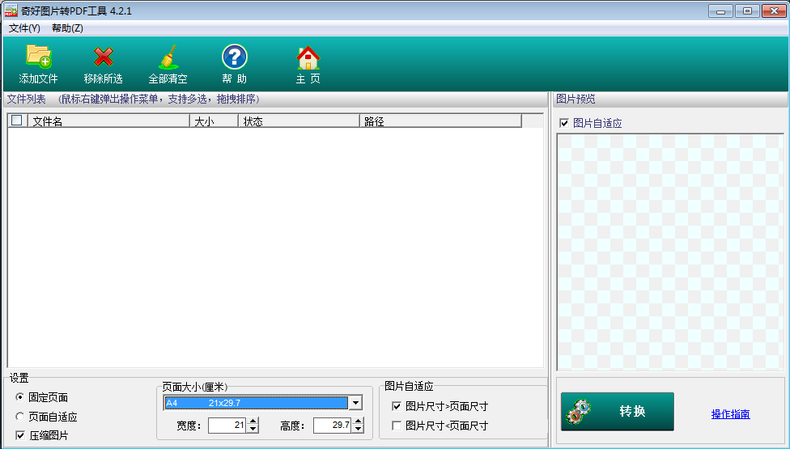This screenshot has width=790, height=449.
Task: Select the 固定页面 fixed page radio button
Action: pyautogui.click(x=20, y=397)
